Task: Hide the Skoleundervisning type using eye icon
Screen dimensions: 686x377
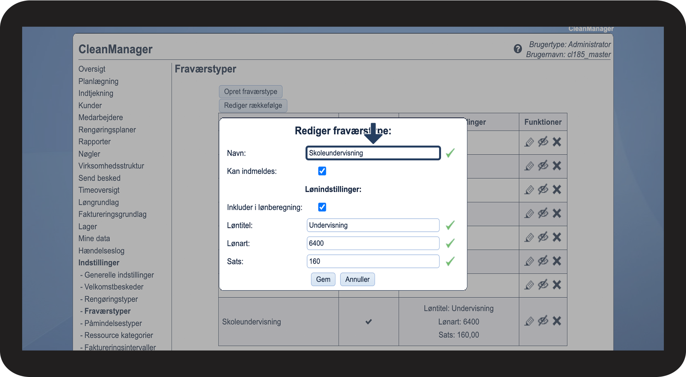Action: click(x=543, y=321)
